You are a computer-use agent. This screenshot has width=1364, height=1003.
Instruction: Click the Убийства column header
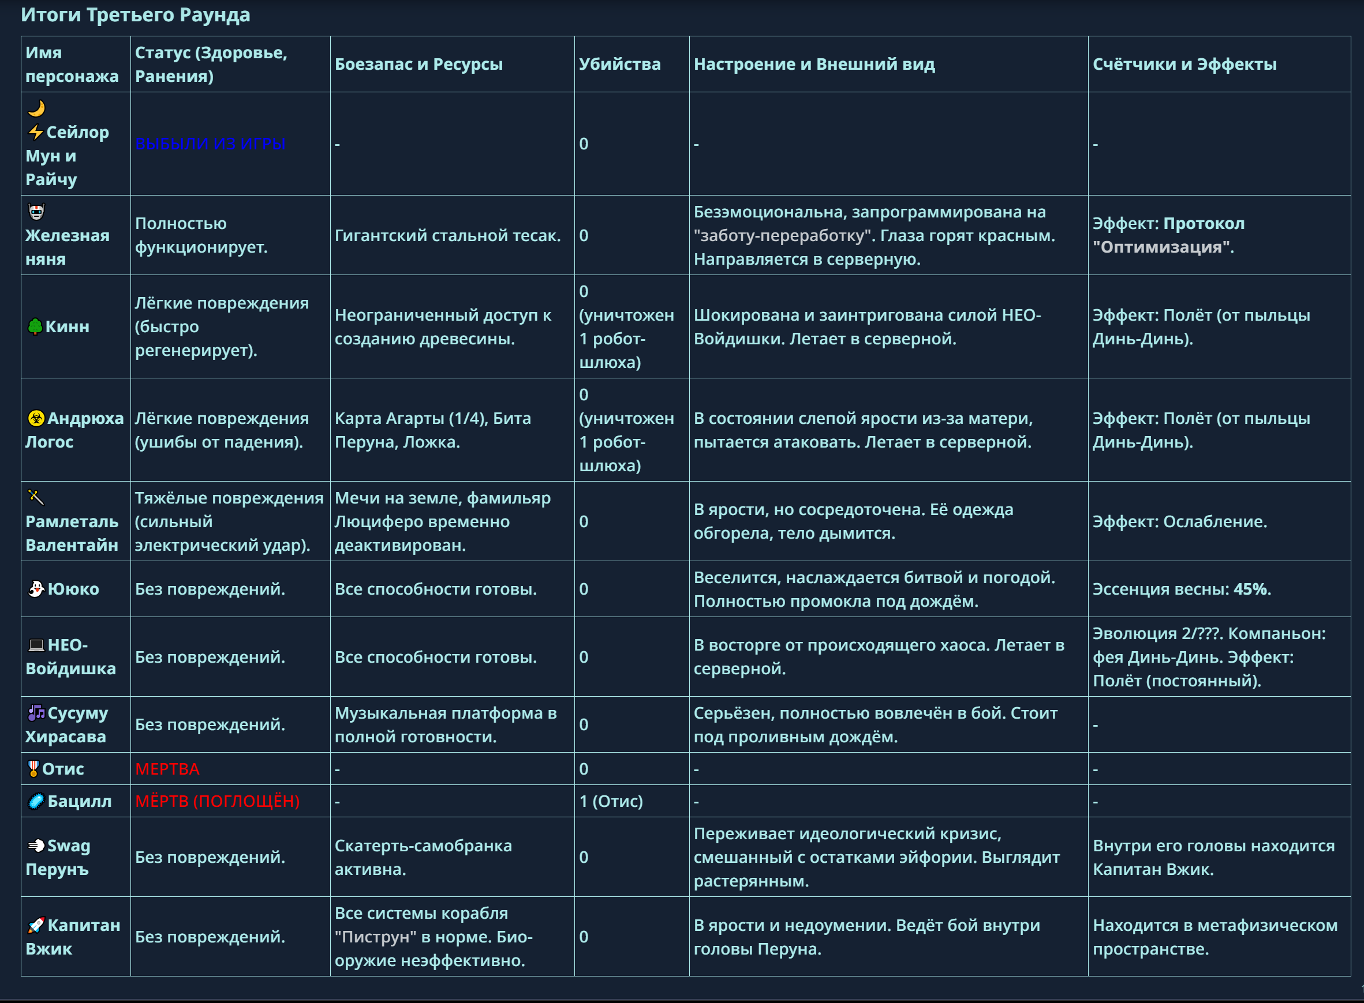click(619, 65)
